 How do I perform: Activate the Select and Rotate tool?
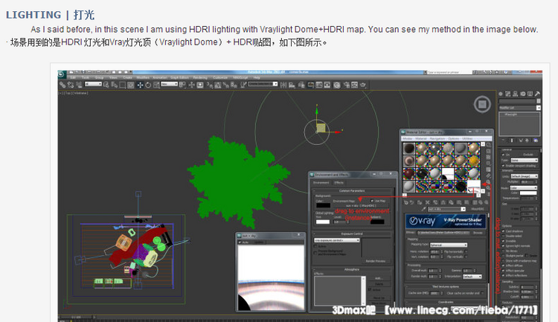[148, 85]
